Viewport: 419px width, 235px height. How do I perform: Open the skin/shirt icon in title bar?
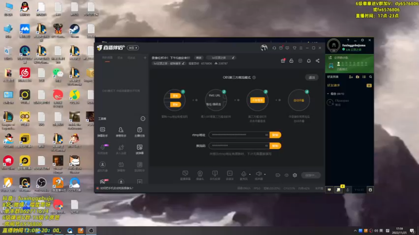coord(294,48)
